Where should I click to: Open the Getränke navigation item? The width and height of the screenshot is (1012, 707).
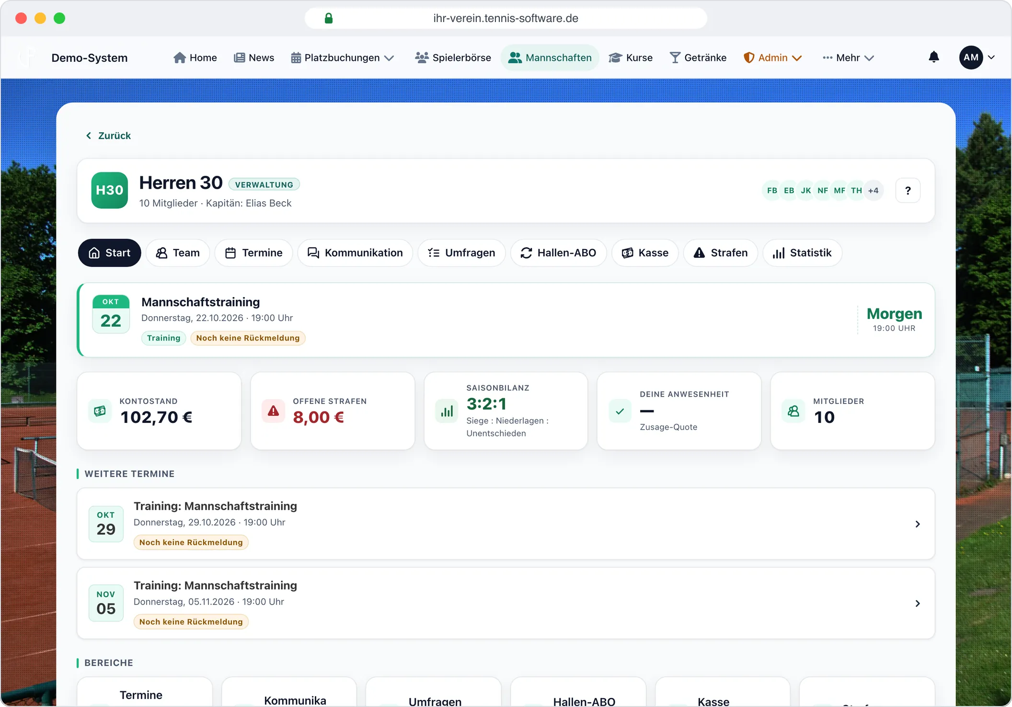click(698, 57)
